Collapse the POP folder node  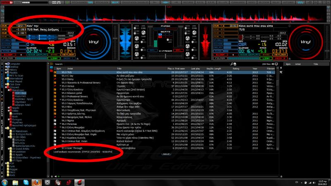tap(6, 163)
